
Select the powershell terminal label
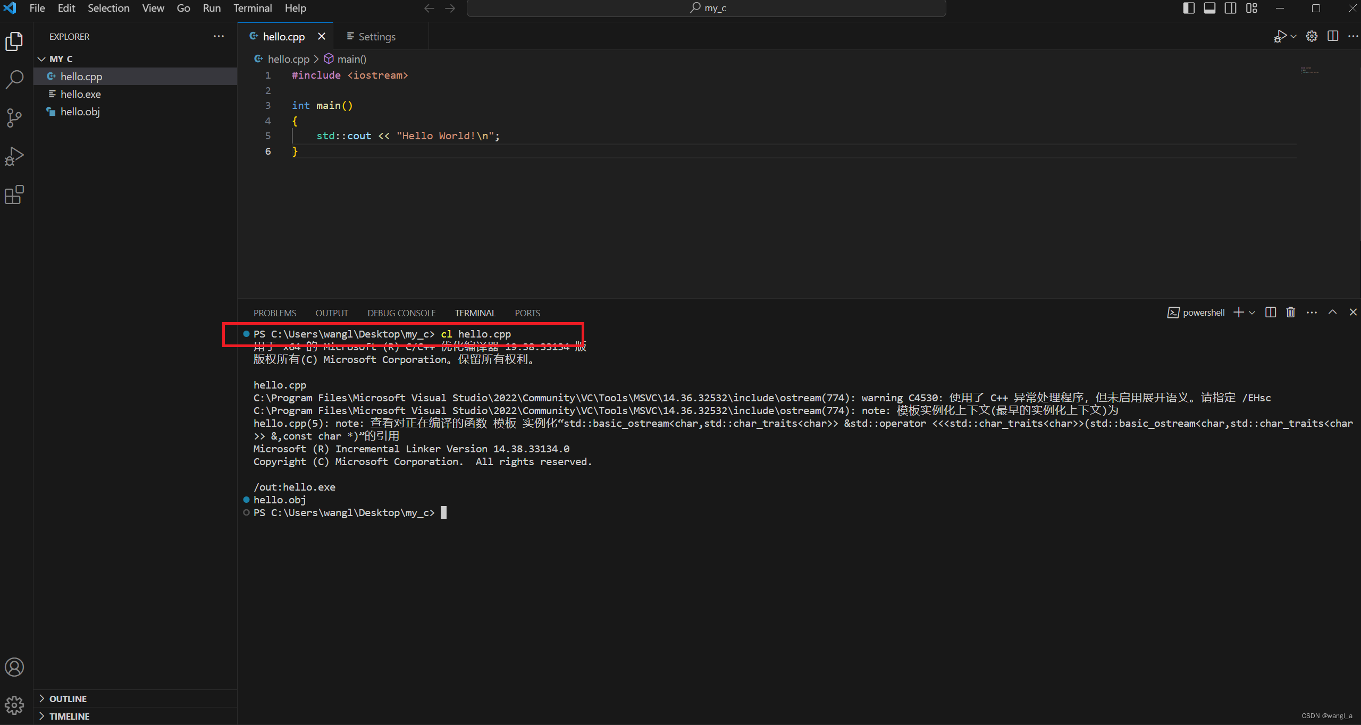1196,313
